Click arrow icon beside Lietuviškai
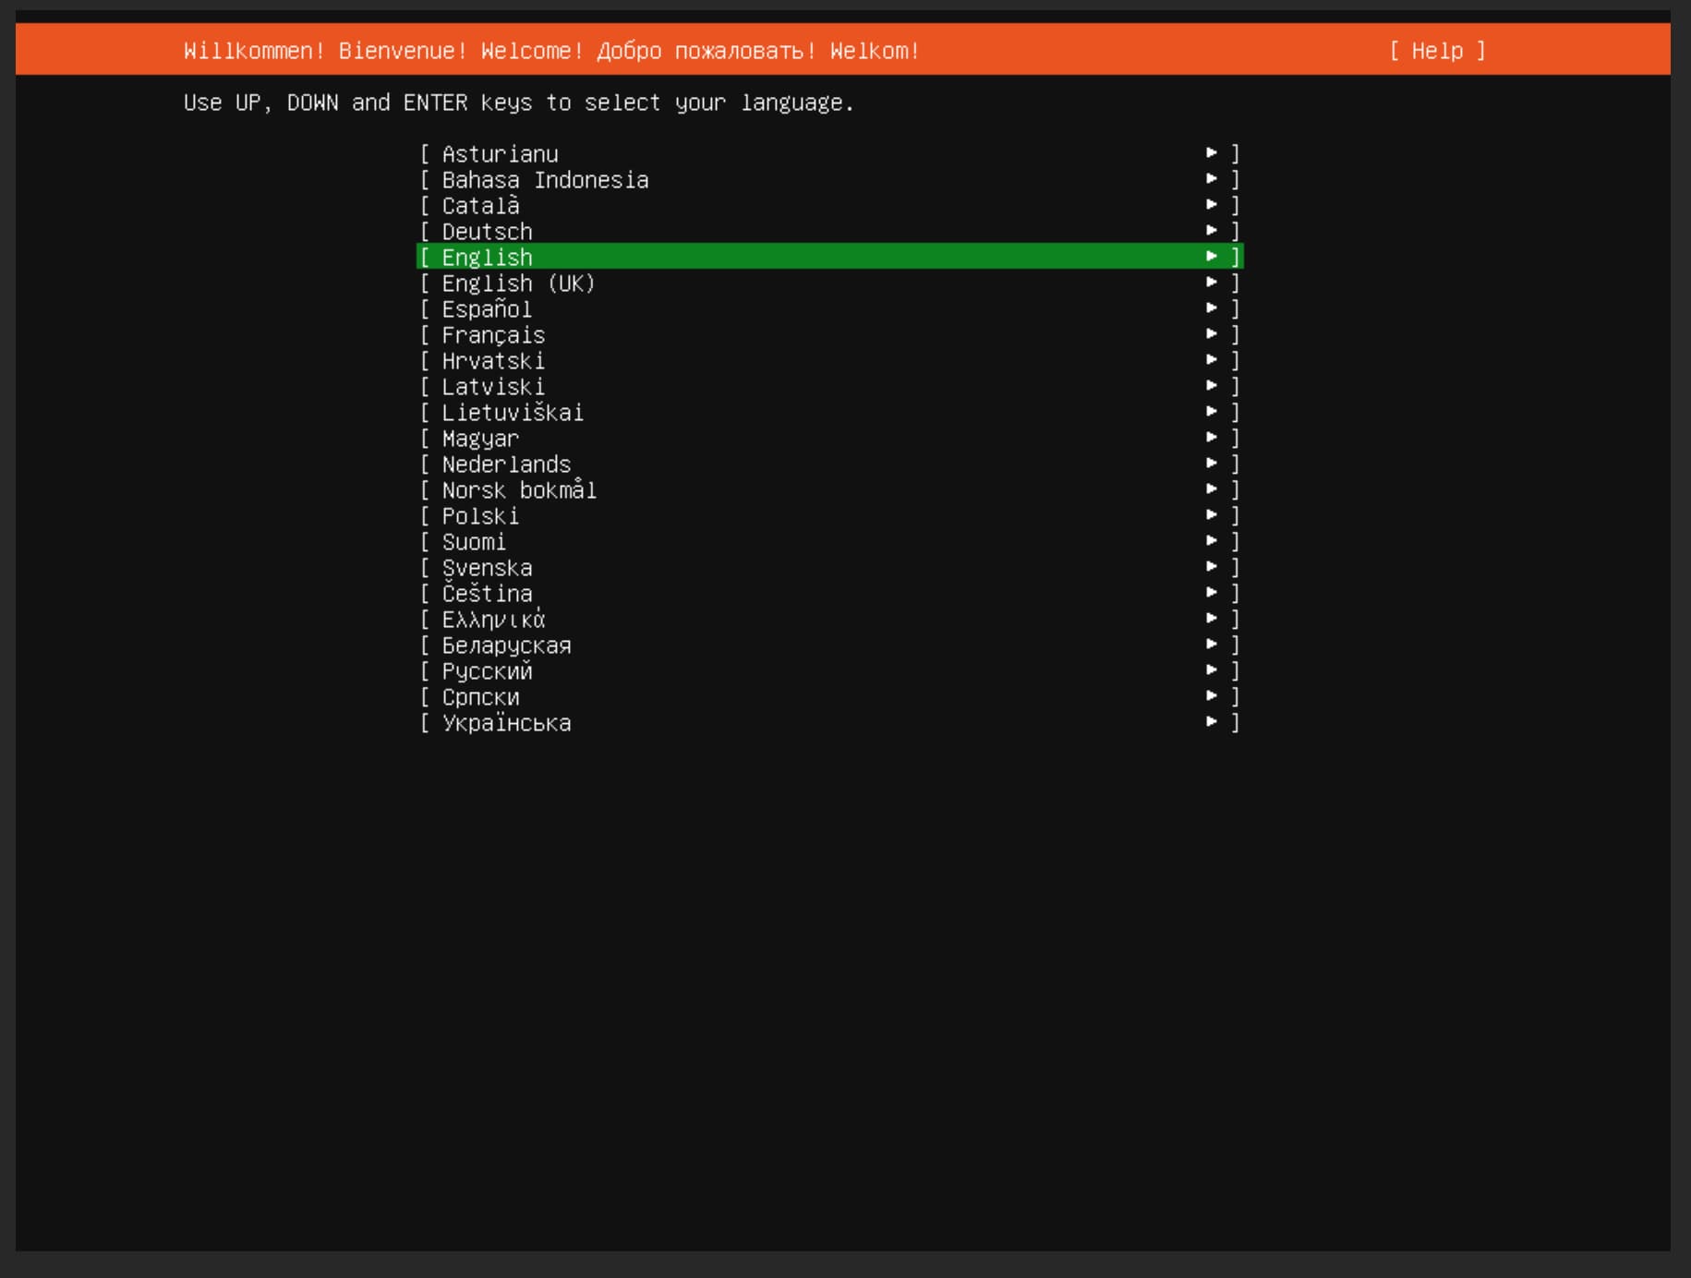The image size is (1691, 1278). pos(1212,411)
